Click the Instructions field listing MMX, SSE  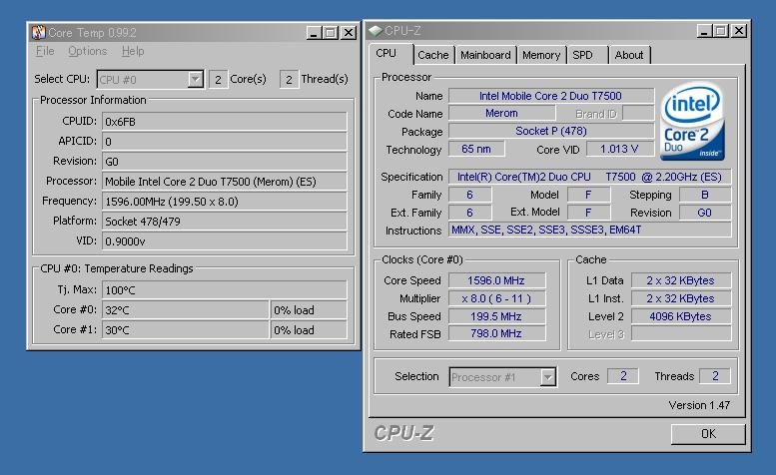pyautogui.click(x=590, y=230)
